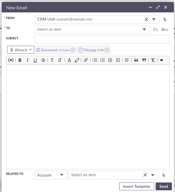Screen dimensions: 175x192
Task: Expand more toolbar options arrow
Action: click(x=162, y=60)
